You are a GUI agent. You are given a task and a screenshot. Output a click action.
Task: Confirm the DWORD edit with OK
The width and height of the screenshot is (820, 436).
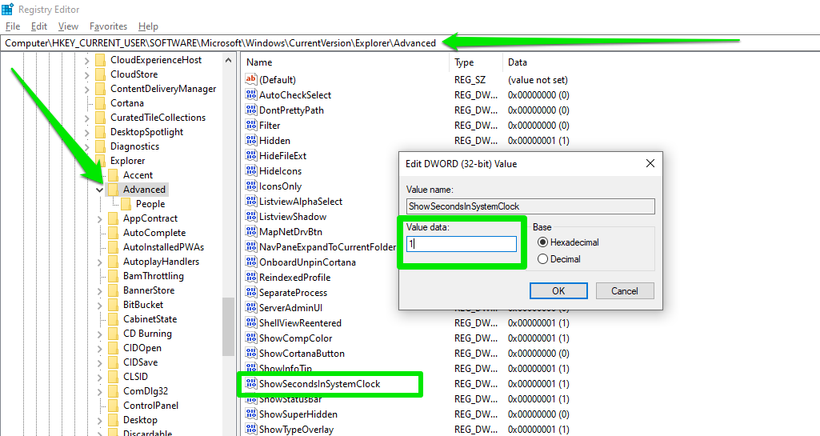tap(558, 290)
